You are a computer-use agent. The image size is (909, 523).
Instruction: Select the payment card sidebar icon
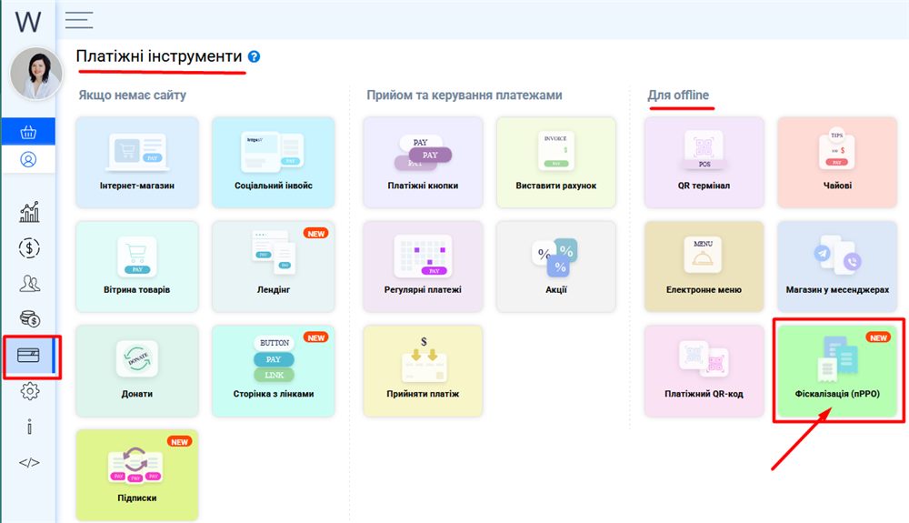click(28, 355)
